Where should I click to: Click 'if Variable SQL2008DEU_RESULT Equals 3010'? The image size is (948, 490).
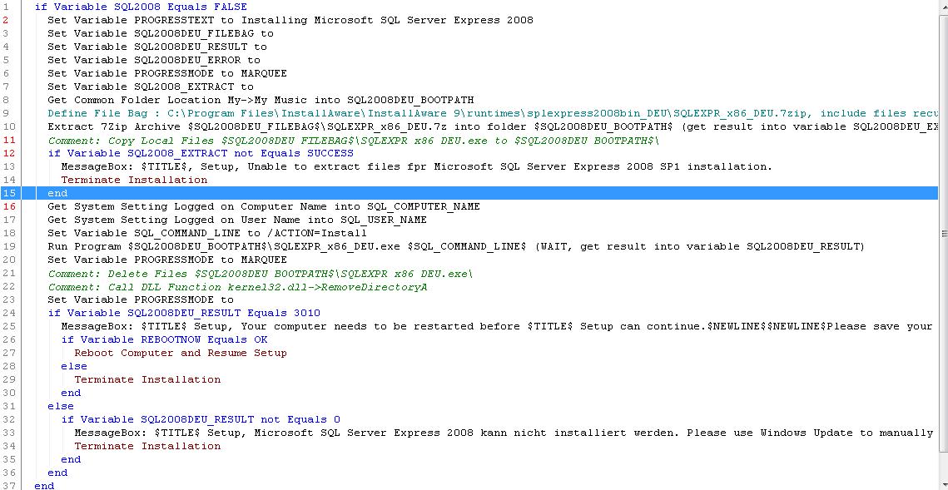click(x=184, y=312)
